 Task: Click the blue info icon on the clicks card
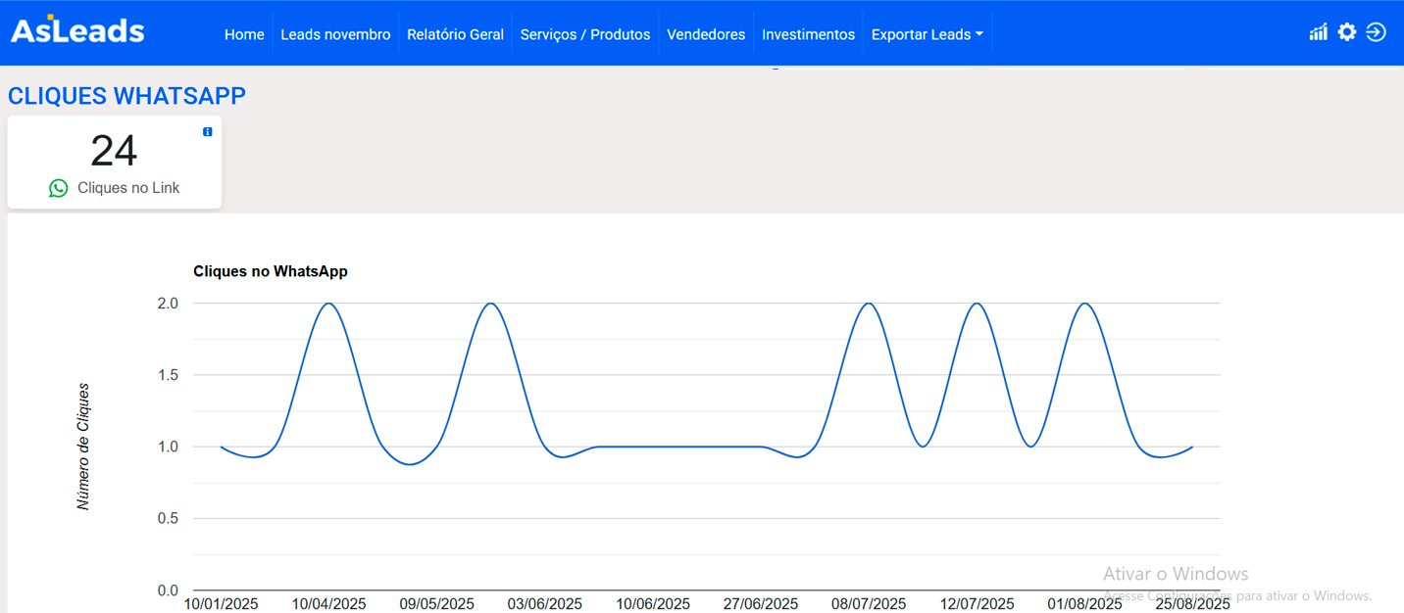point(207,132)
